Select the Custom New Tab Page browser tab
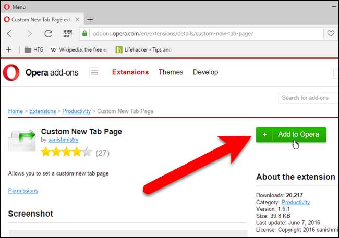Image resolution: width=339 pixels, height=238 pixels. pos(42,20)
